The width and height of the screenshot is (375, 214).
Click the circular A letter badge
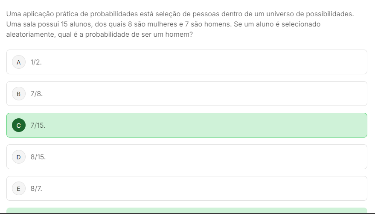coord(18,62)
